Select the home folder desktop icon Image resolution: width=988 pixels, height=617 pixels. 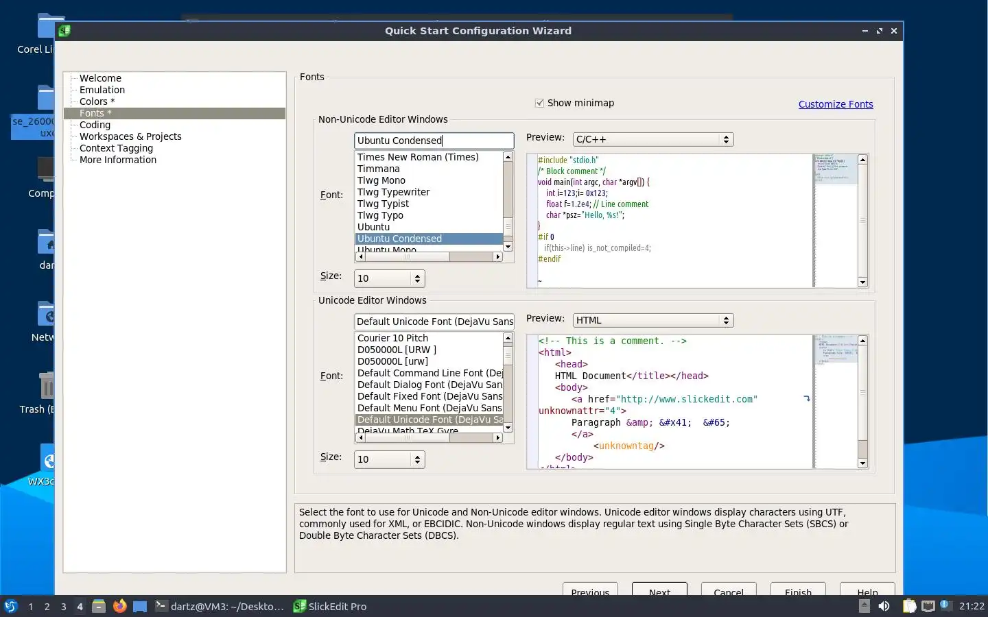45,242
